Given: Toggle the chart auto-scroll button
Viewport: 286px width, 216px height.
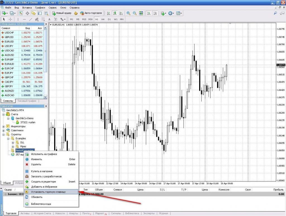Looking at the screenshot, I should point(149,13).
